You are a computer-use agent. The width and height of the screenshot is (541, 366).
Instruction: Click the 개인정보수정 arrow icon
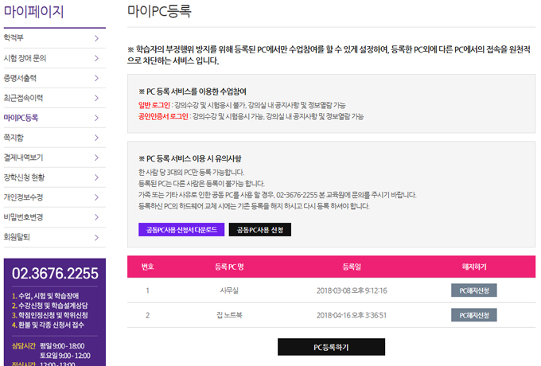(x=96, y=197)
